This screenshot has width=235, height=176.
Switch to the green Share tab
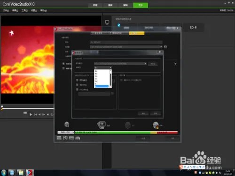141,5
